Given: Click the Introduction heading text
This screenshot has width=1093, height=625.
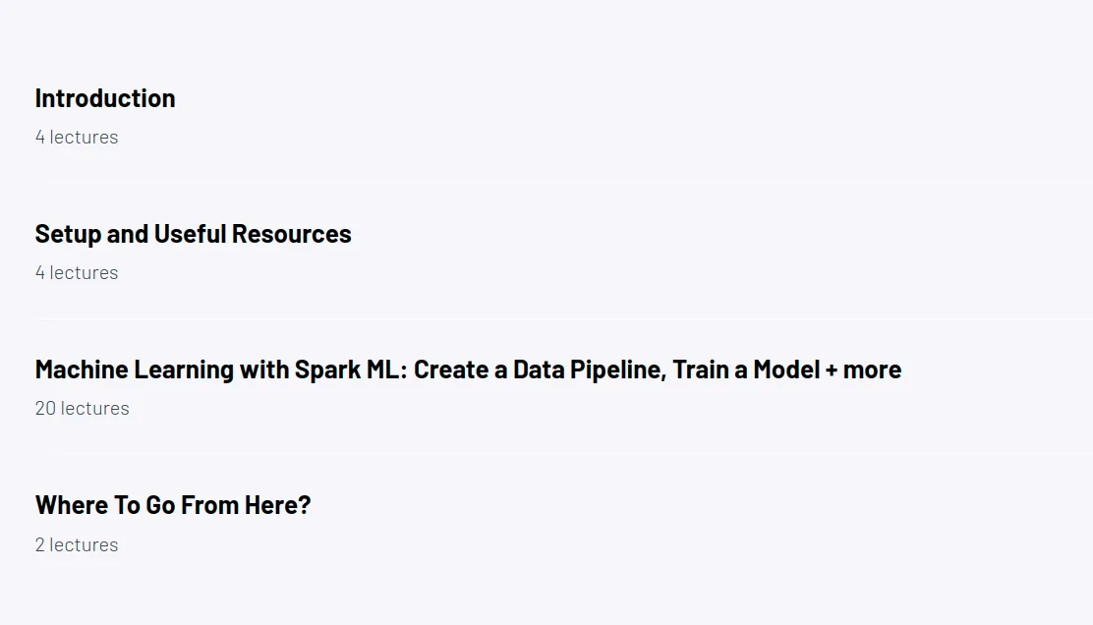Looking at the screenshot, I should [x=105, y=98].
